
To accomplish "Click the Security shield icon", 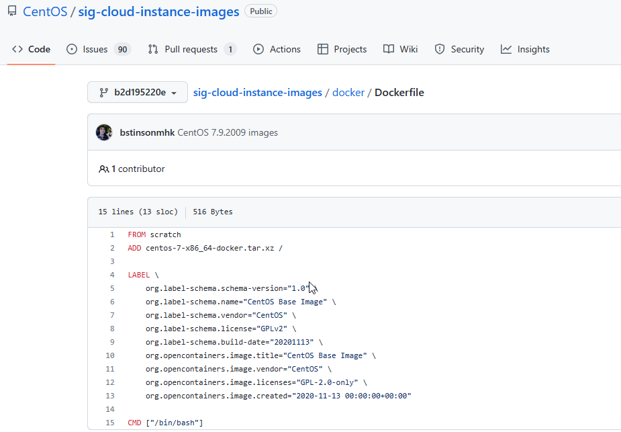I will [440, 49].
